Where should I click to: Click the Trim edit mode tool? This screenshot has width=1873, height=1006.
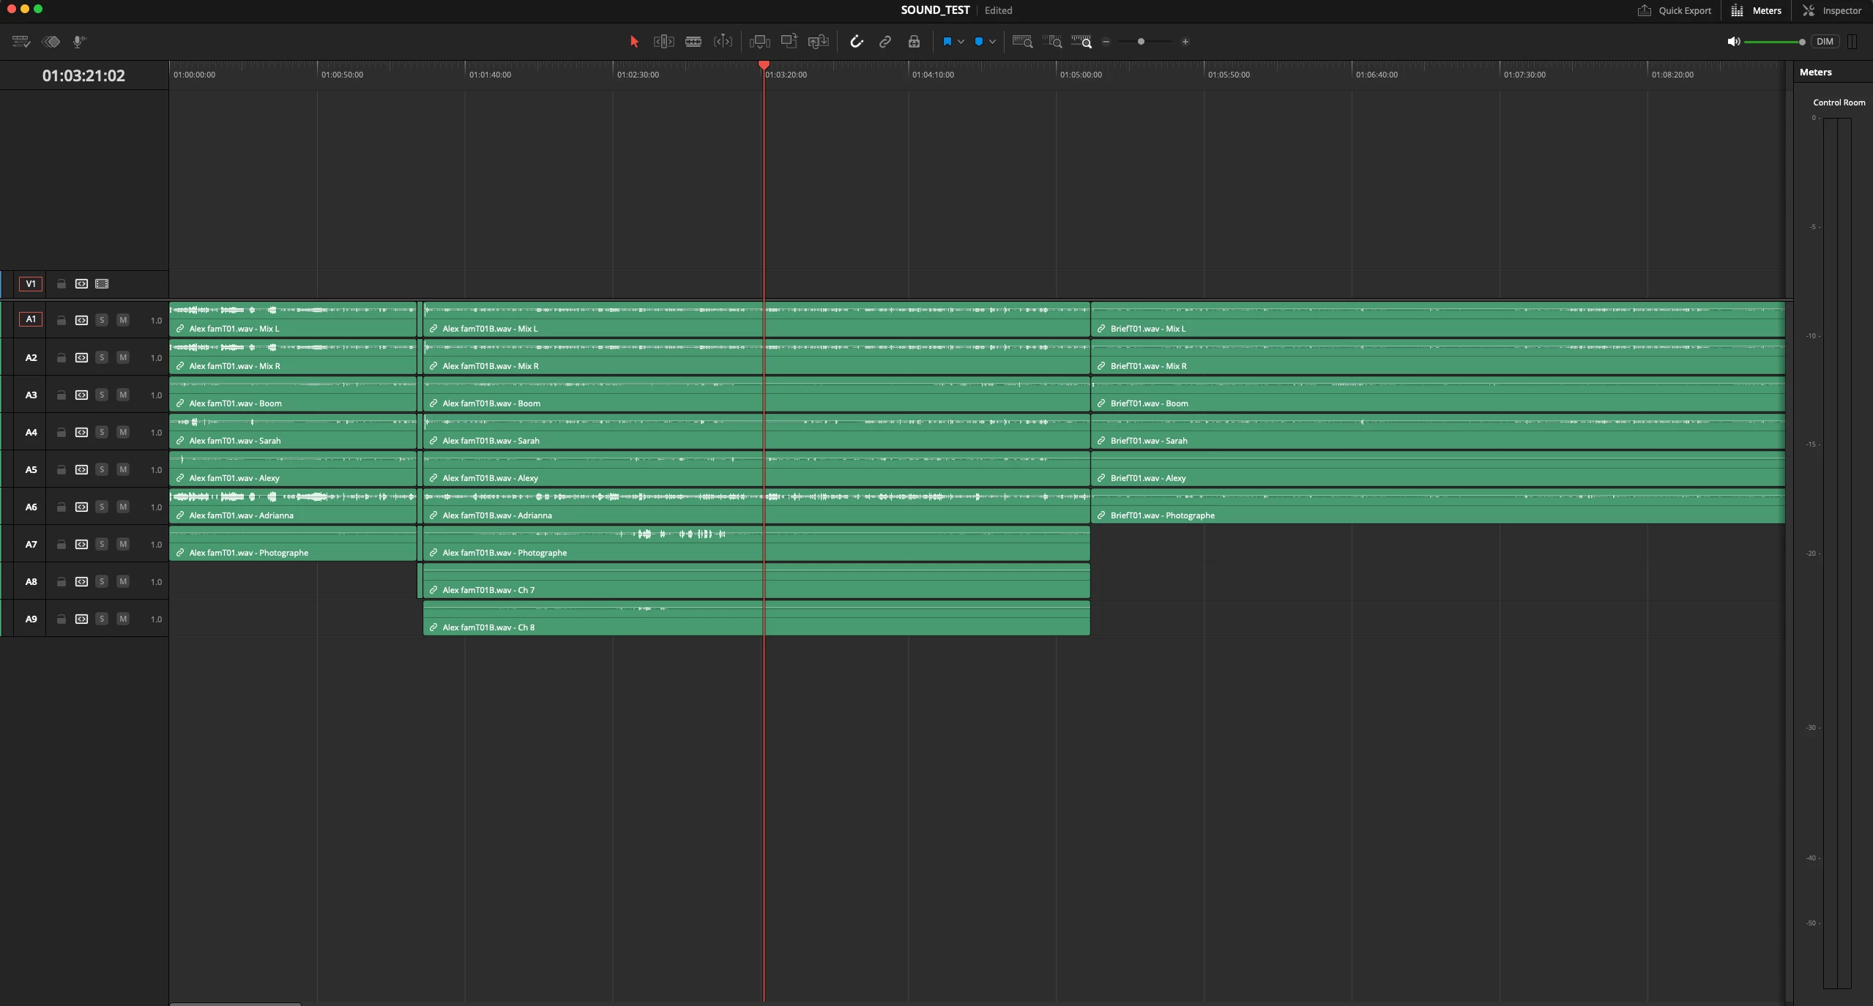point(663,42)
